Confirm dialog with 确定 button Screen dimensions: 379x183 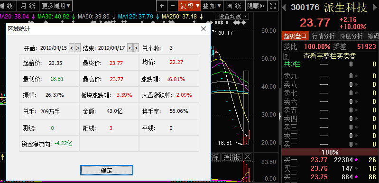107,170
